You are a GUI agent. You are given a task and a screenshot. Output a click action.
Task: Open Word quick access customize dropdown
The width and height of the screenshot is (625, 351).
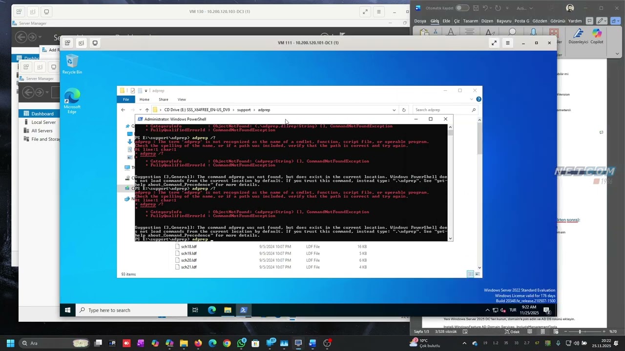tap(507, 8)
